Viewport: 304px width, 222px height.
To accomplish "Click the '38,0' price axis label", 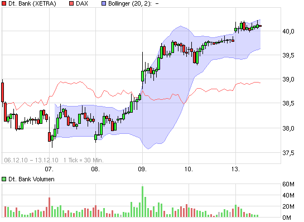I will point(288,128).
